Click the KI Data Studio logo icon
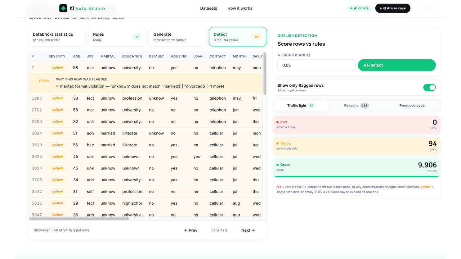Viewport: 461px width, 259px height. (x=63, y=8)
